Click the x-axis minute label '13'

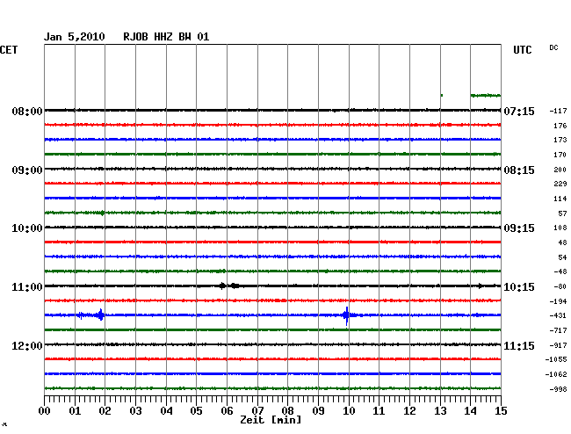click(440, 411)
